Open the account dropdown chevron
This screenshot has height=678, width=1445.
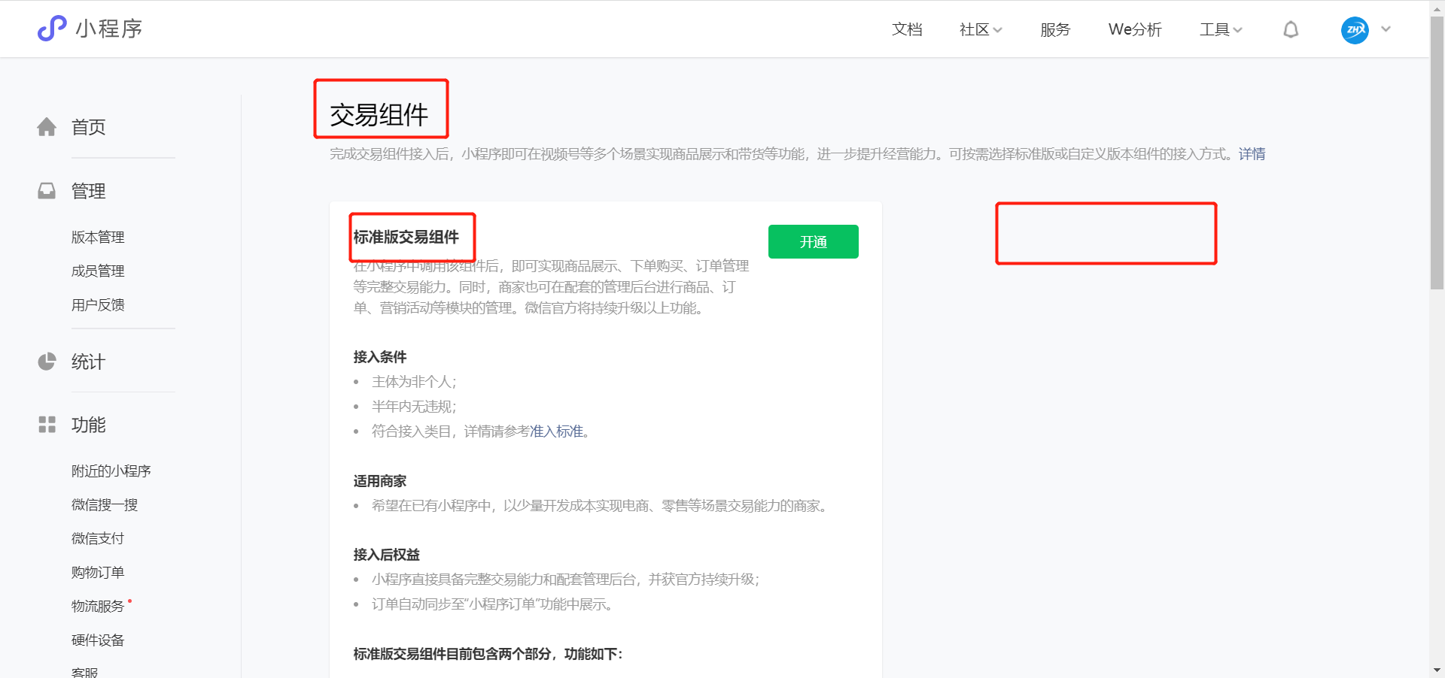point(1386,29)
